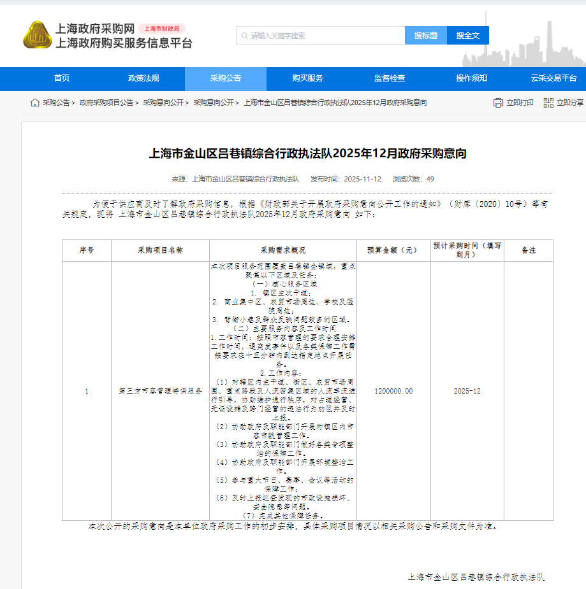Click the home icon in breadcrumb
This screenshot has height=589, width=586.
coord(35,103)
